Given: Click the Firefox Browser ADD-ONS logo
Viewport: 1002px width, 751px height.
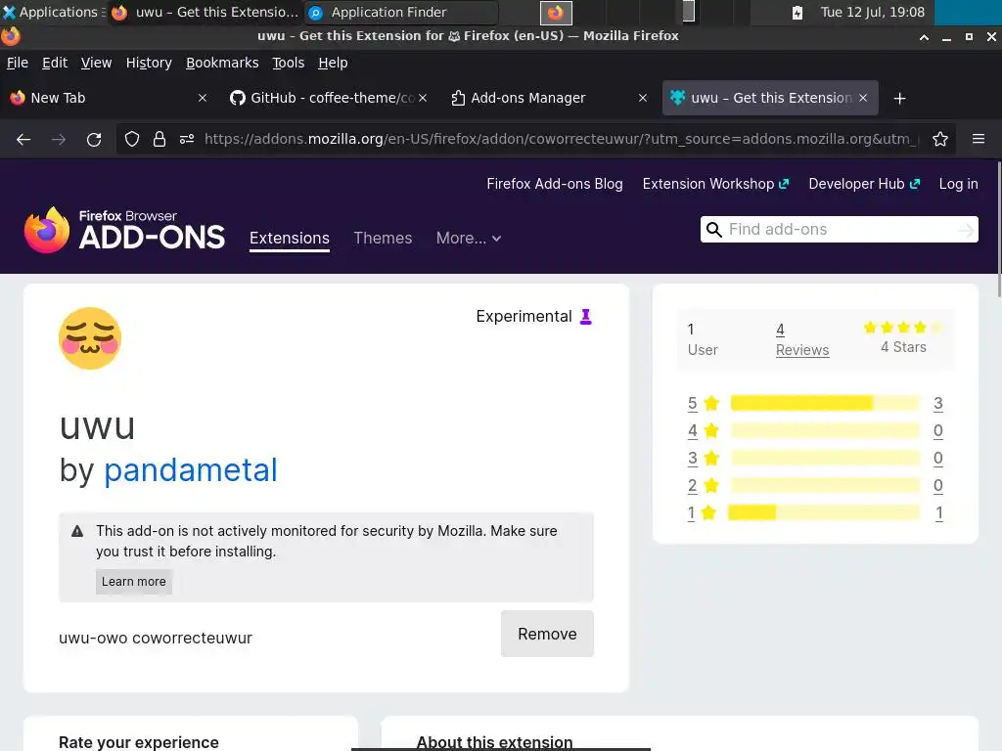Looking at the screenshot, I should tap(124, 230).
